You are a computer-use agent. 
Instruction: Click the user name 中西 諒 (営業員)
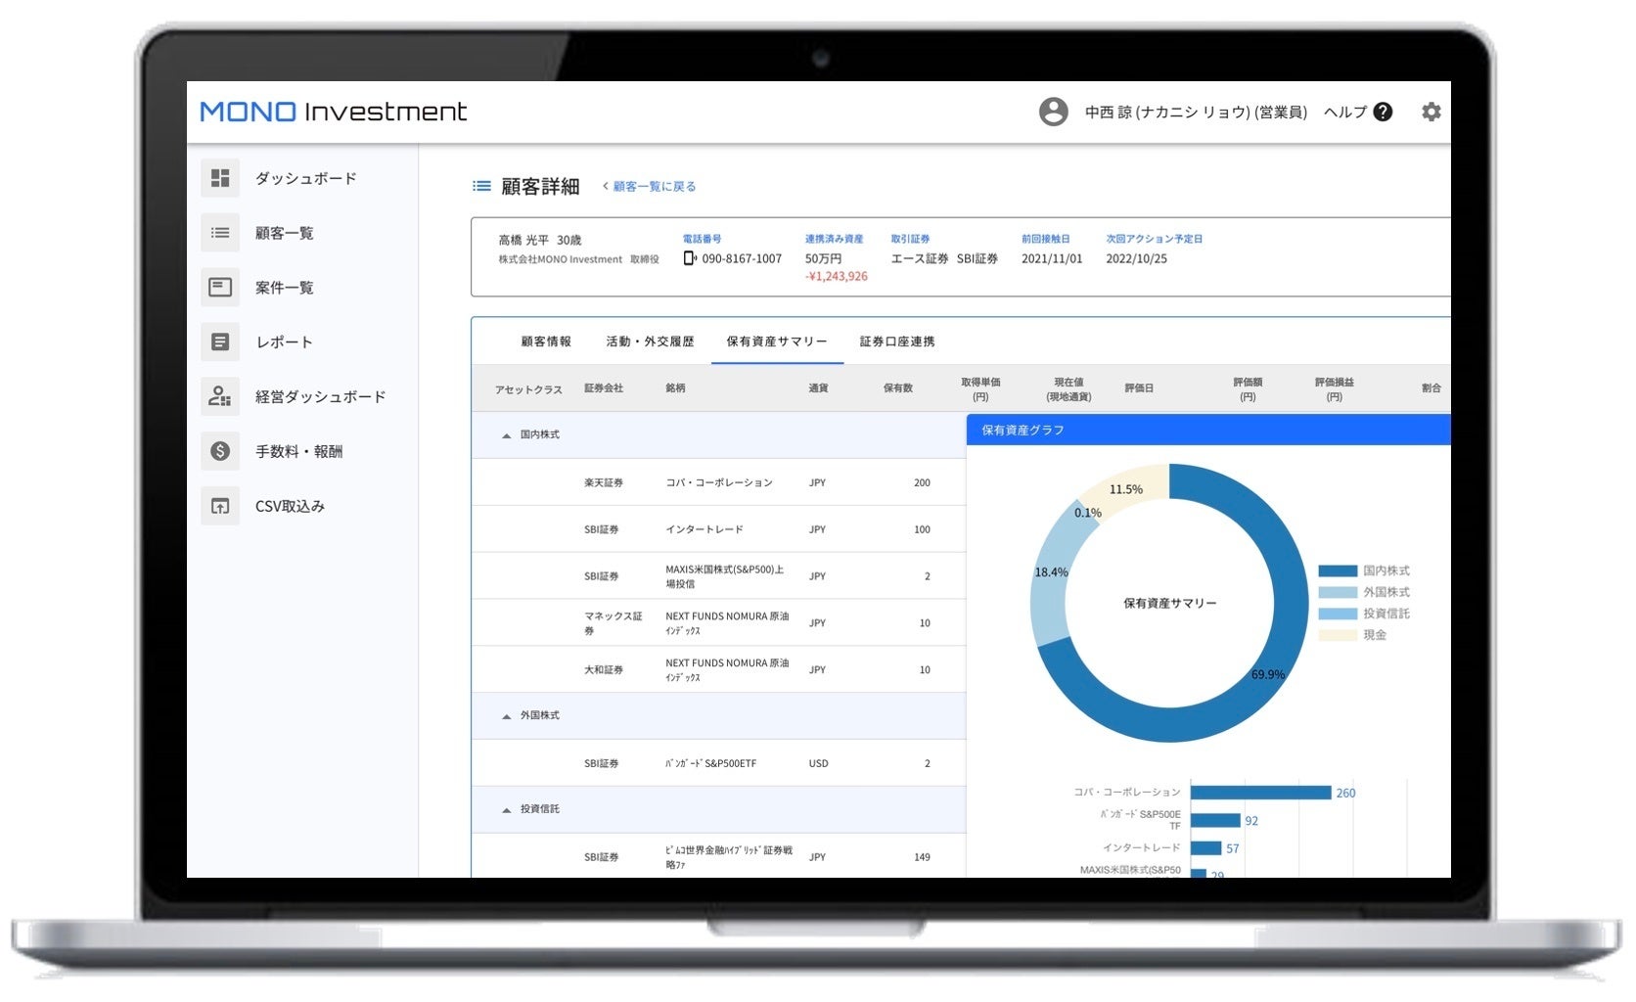pos(1196,112)
